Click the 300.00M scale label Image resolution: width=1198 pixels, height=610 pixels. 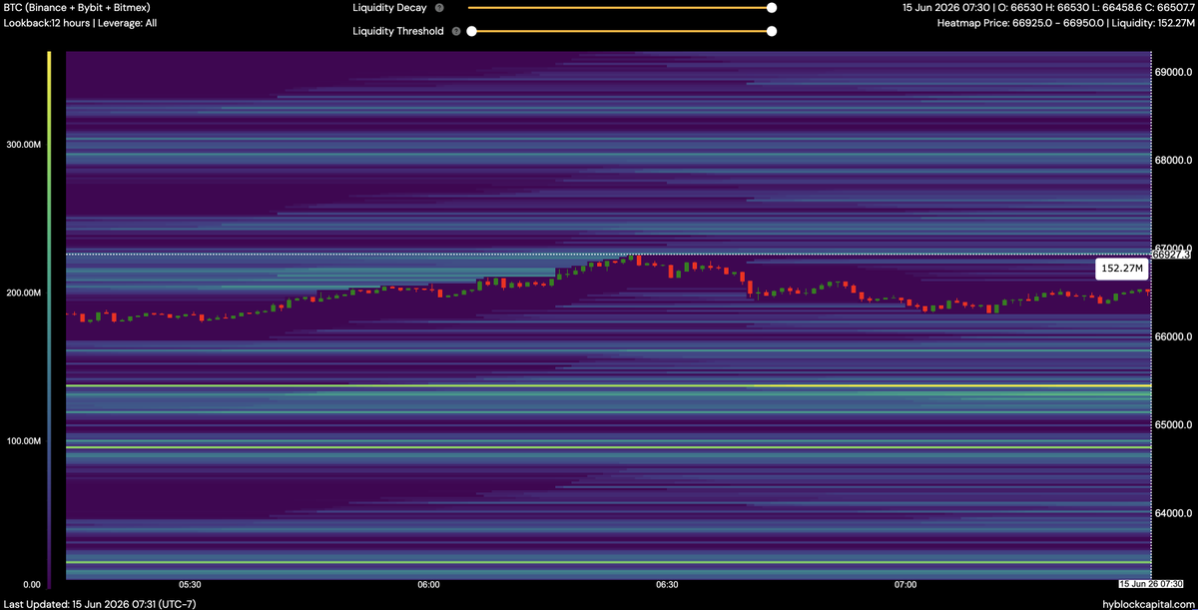tap(24, 145)
